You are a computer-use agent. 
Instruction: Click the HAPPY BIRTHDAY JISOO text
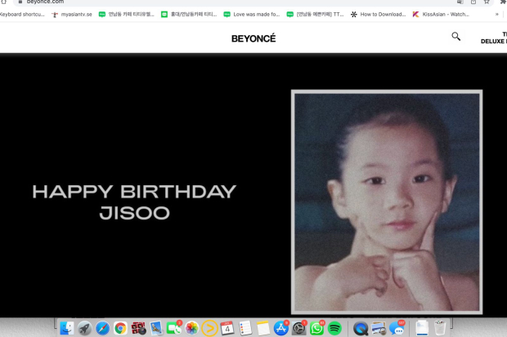[134, 202]
